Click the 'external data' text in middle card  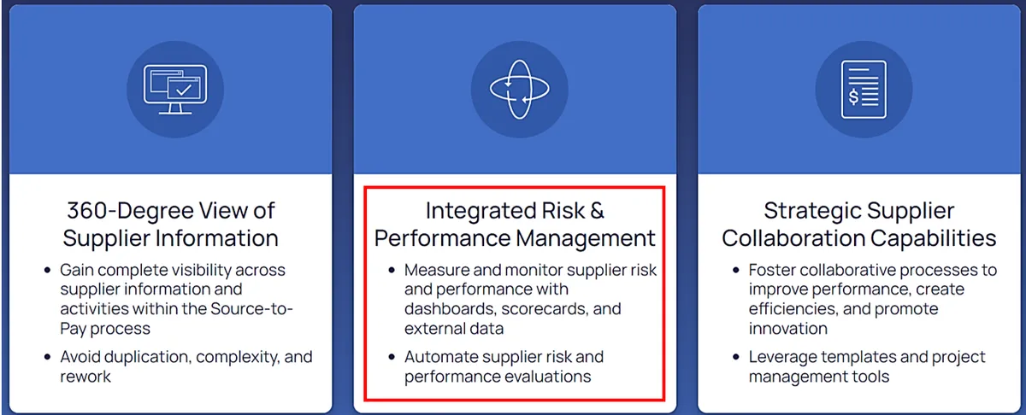[x=454, y=329]
